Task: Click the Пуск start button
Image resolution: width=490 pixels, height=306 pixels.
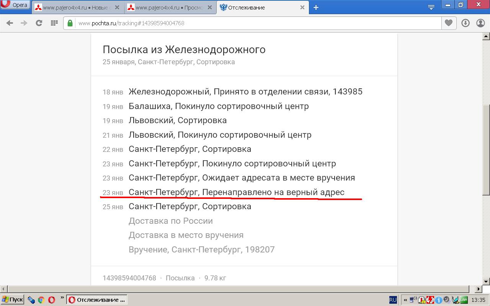Action: [12, 299]
